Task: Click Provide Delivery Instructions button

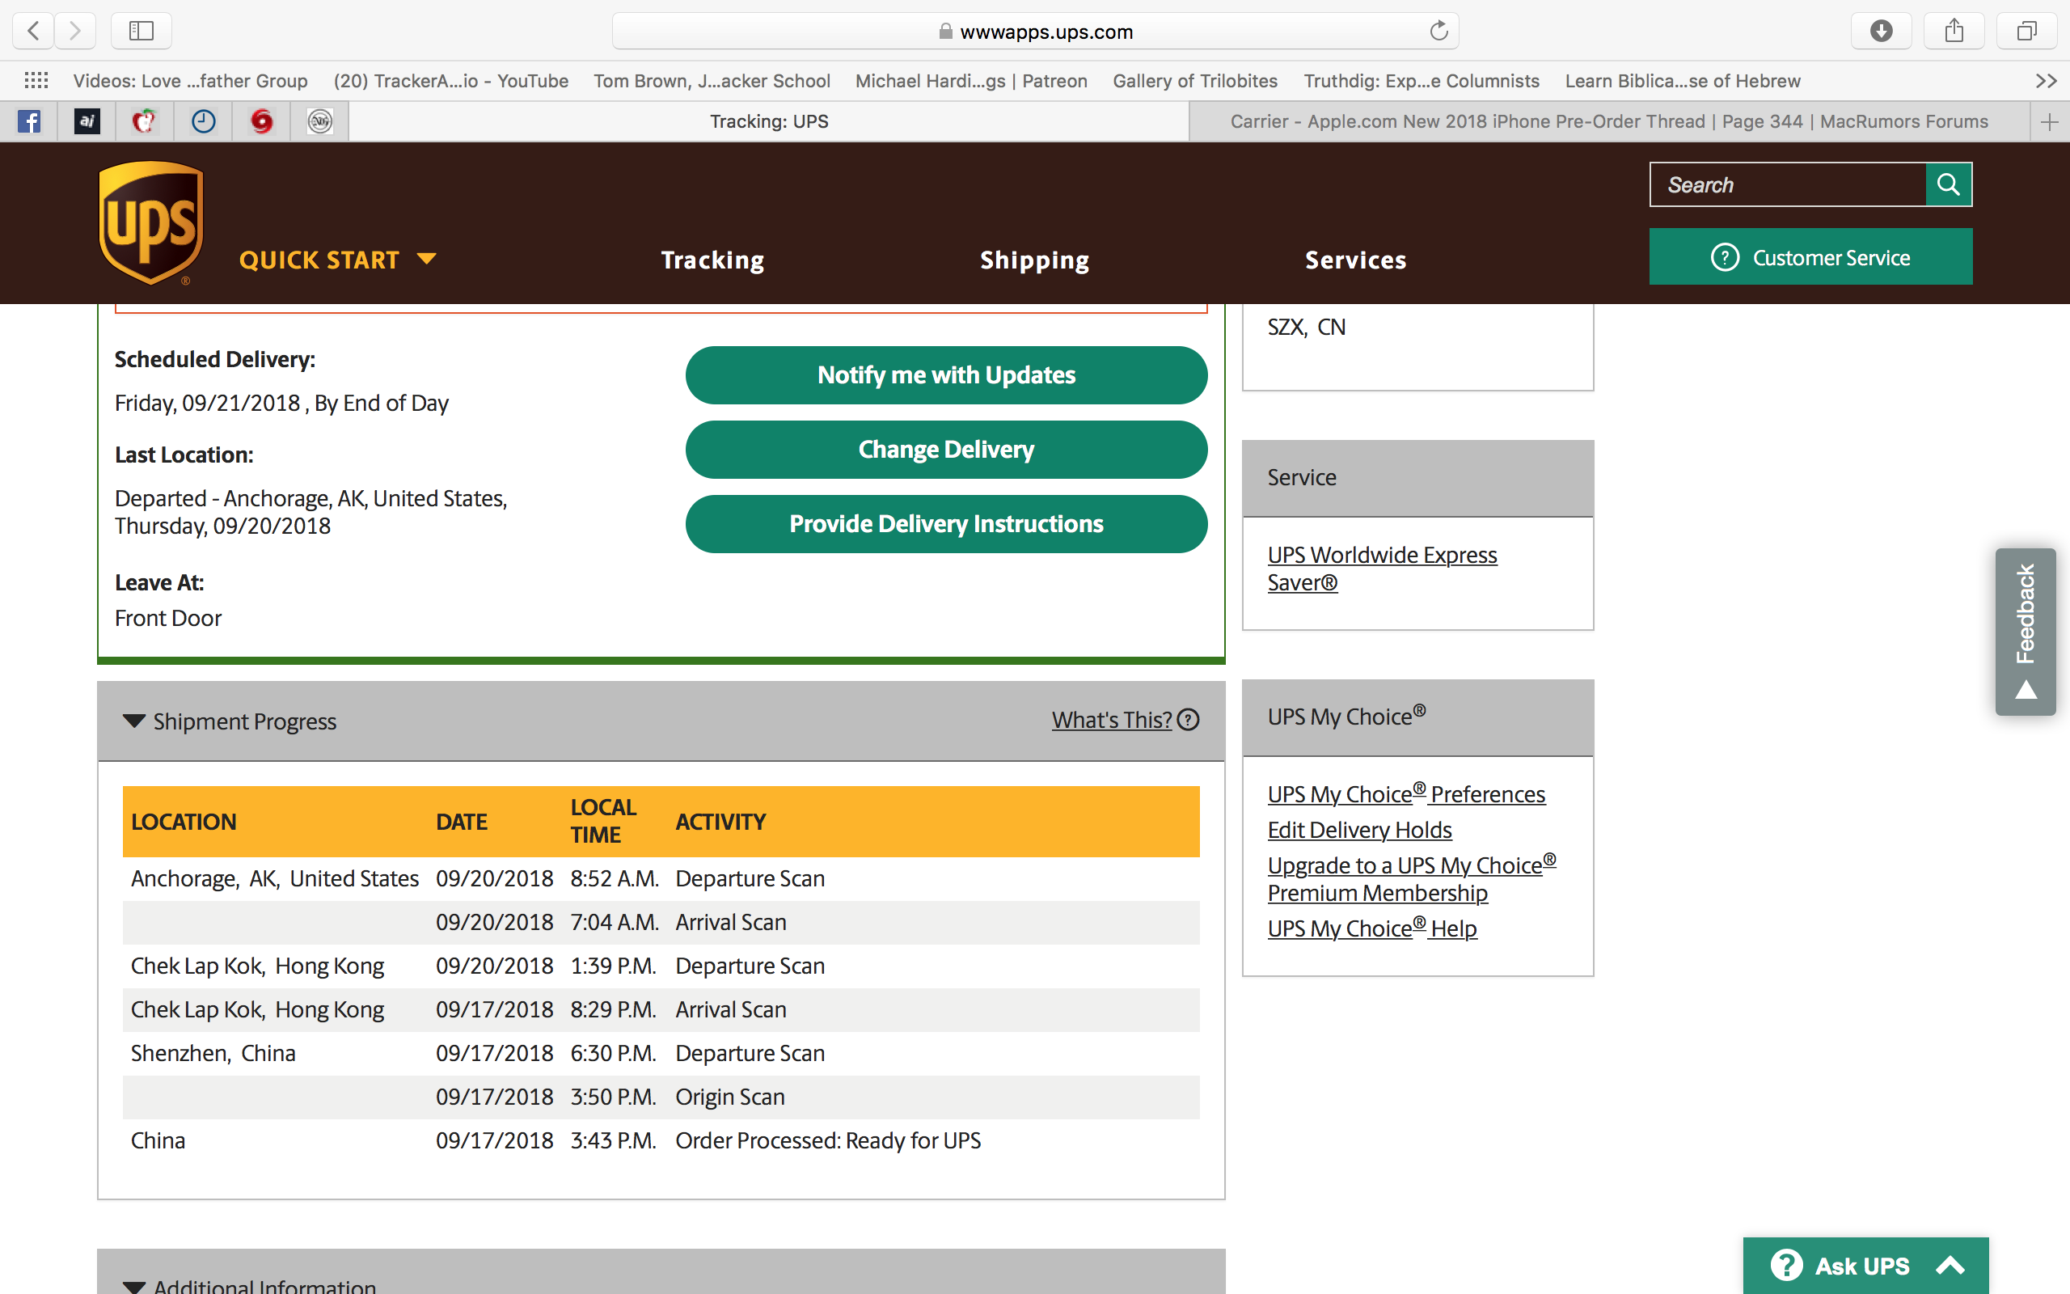Action: (x=946, y=524)
